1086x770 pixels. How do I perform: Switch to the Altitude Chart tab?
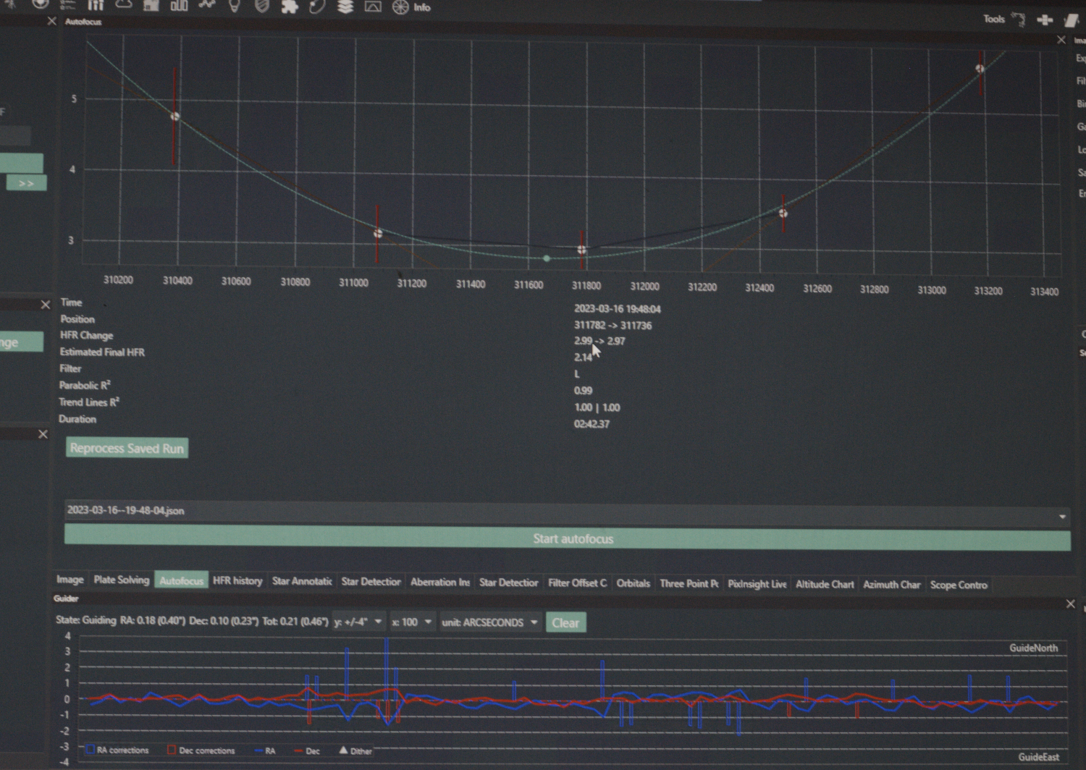click(825, 584)
